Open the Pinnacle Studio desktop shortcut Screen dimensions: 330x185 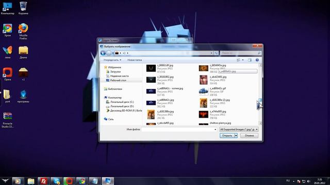[7, 120]
